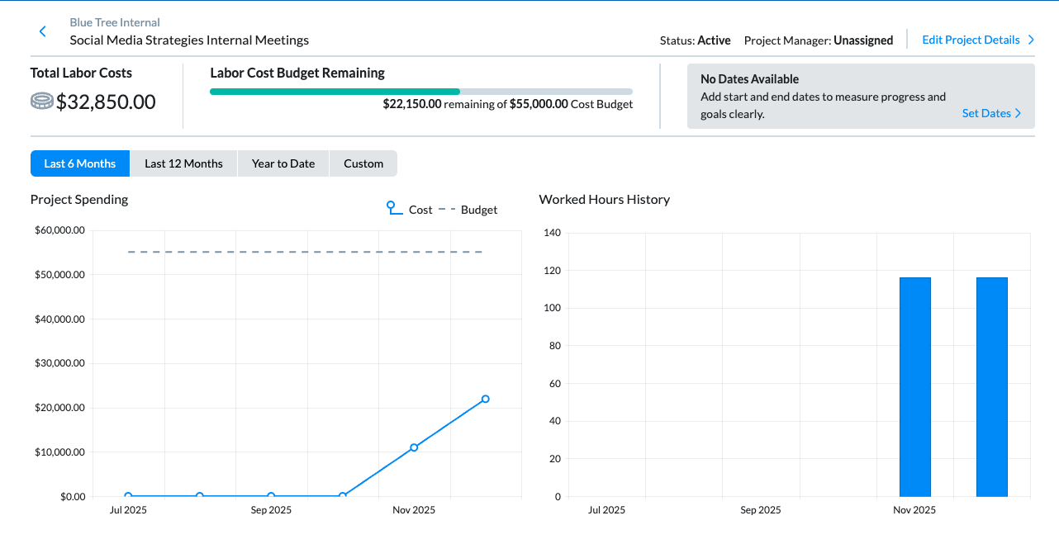Click the No Dates Available heading
1059x544 pixels.
(x=749, y=79)
